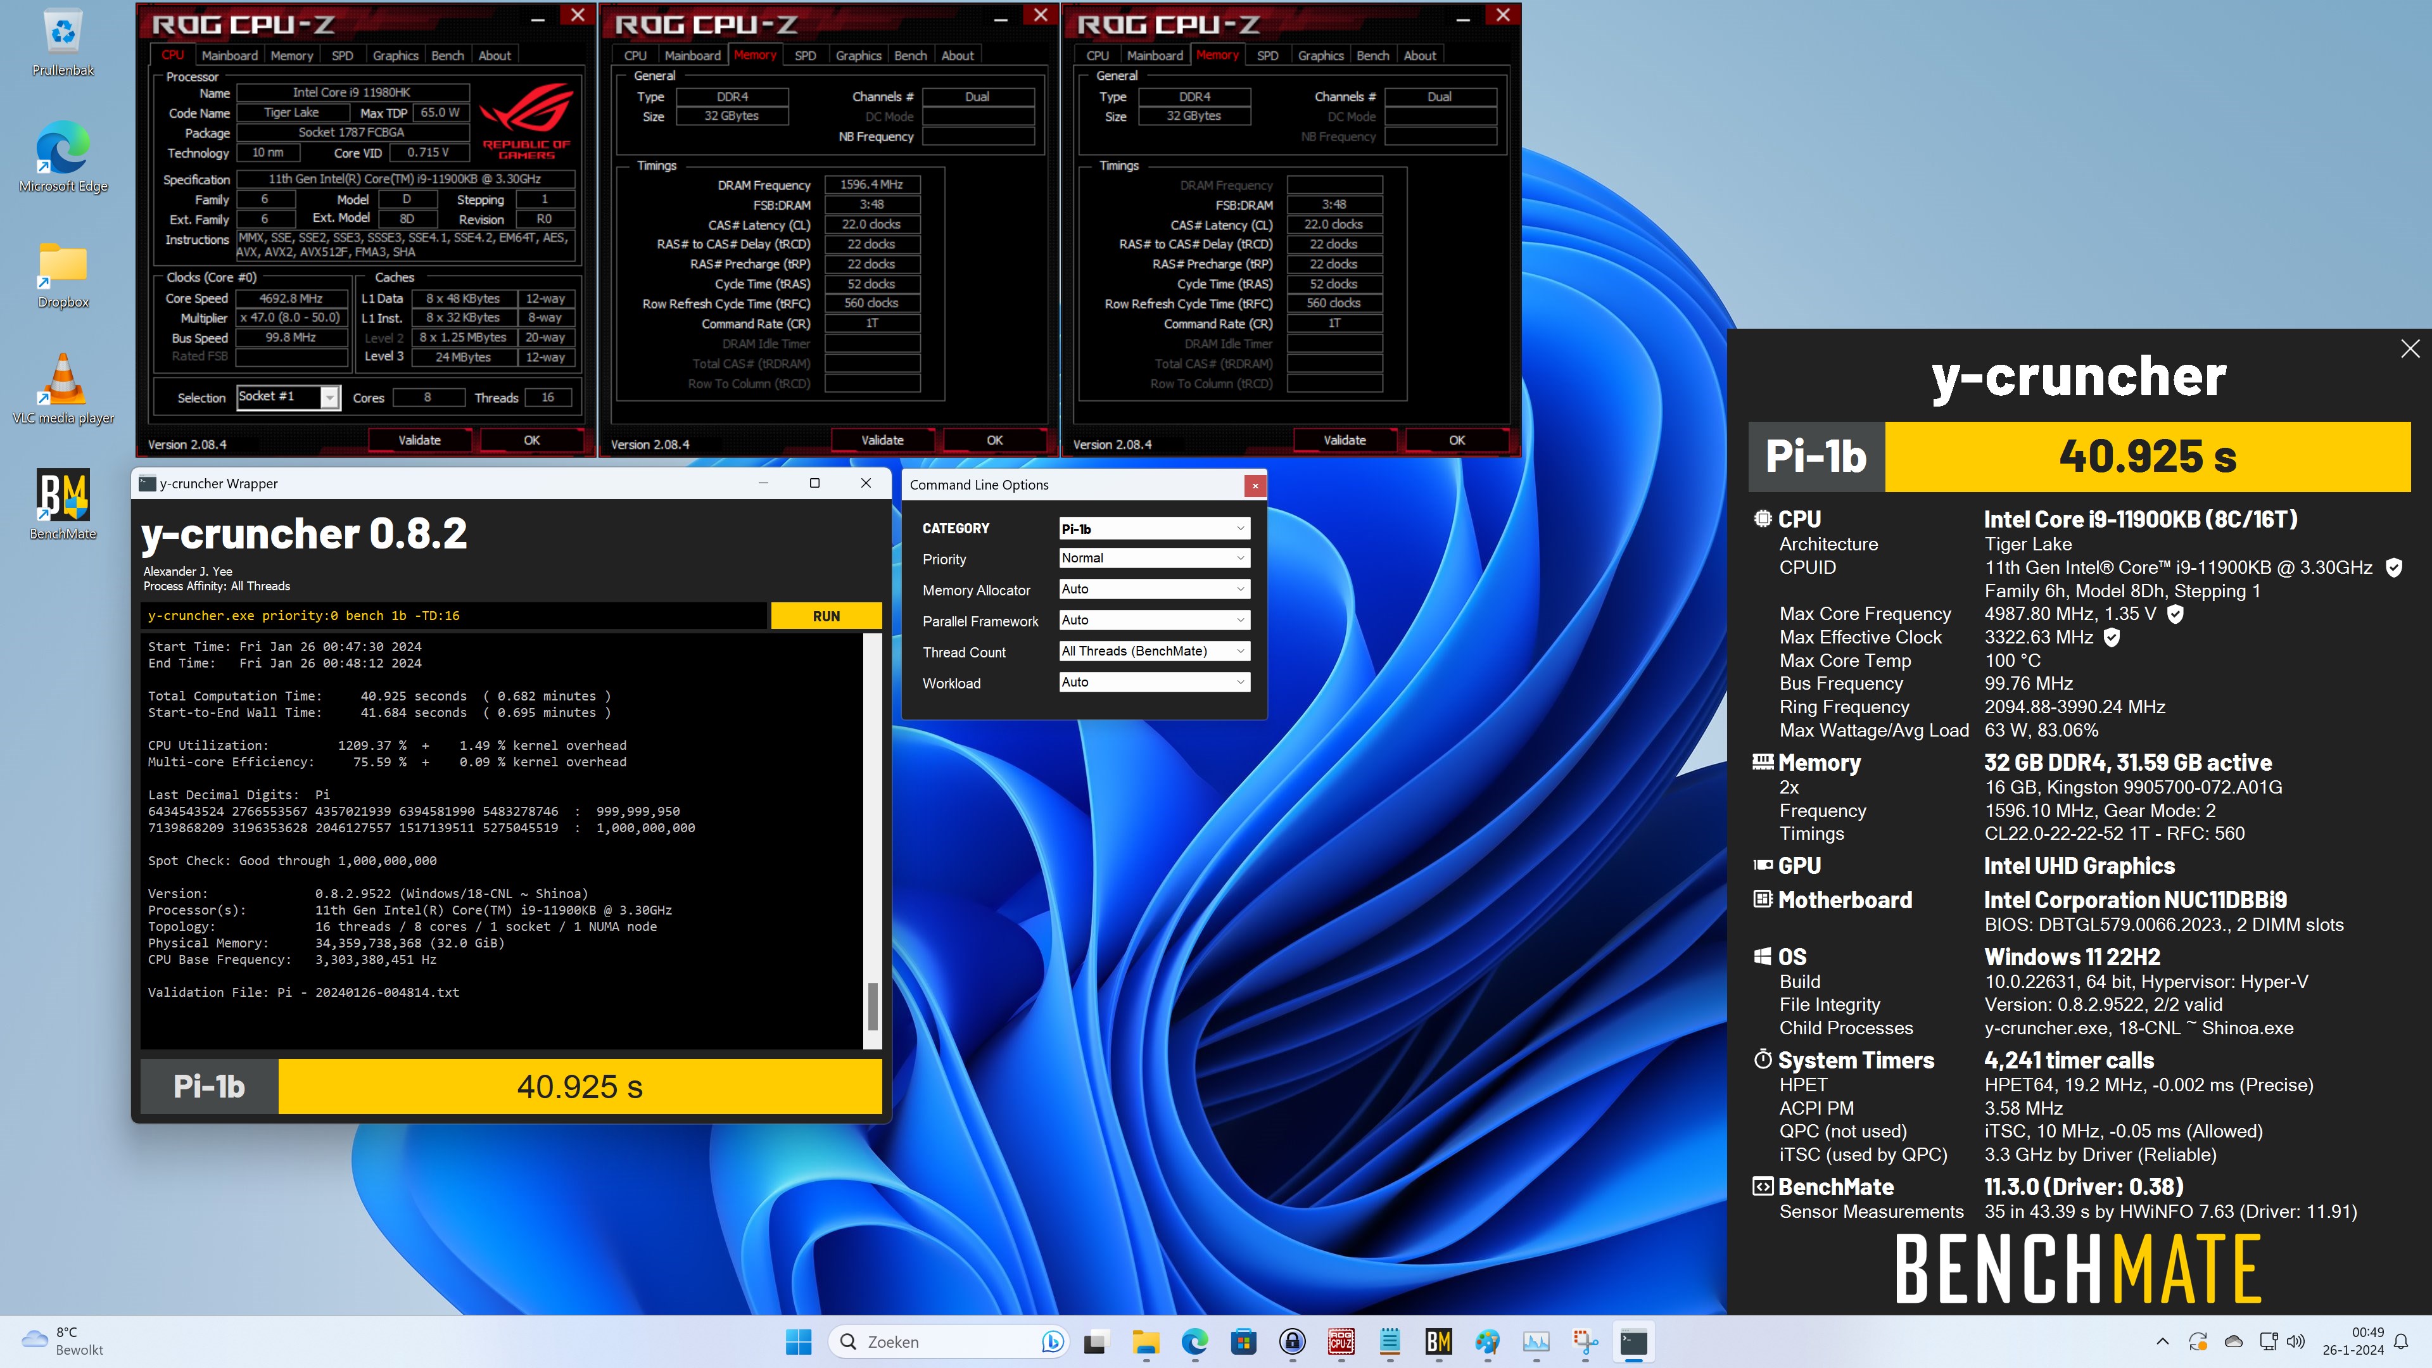Viewport: 2432px width, 1368px height.
Task: Expand the Parallel Framework dropdown
Action: (1154, 620)
